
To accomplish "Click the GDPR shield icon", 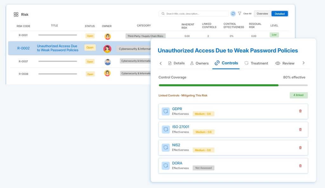I will coord(166,111).
